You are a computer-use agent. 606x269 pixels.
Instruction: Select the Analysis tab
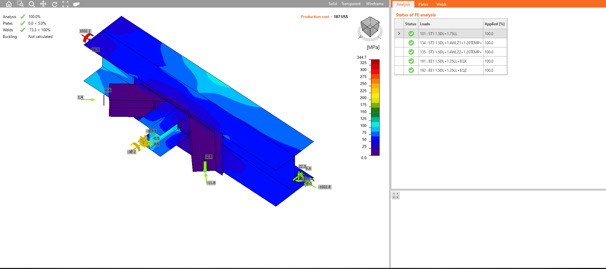point(403,4)
